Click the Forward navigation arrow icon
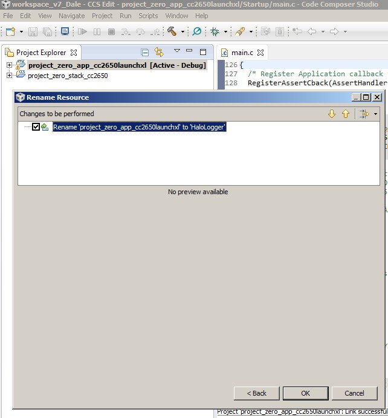The width and height of the screenshot is (388, 418). click(334, 31)
